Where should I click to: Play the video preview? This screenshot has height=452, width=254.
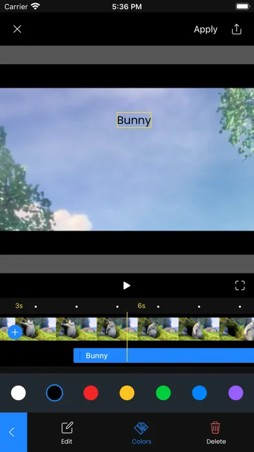click(x=126, y=285)
